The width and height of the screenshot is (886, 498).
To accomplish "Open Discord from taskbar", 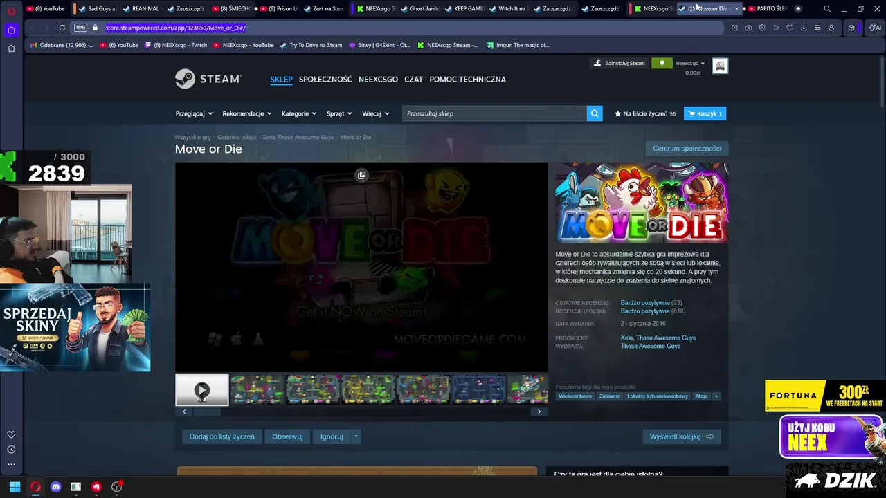I will [56, 486].
